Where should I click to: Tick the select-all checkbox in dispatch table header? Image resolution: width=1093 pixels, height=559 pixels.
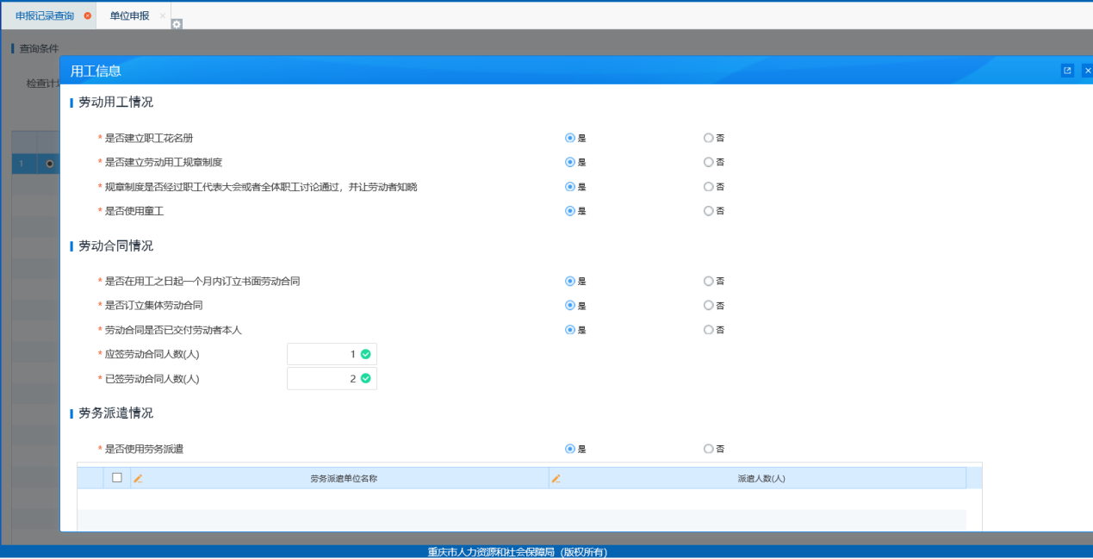117,477
